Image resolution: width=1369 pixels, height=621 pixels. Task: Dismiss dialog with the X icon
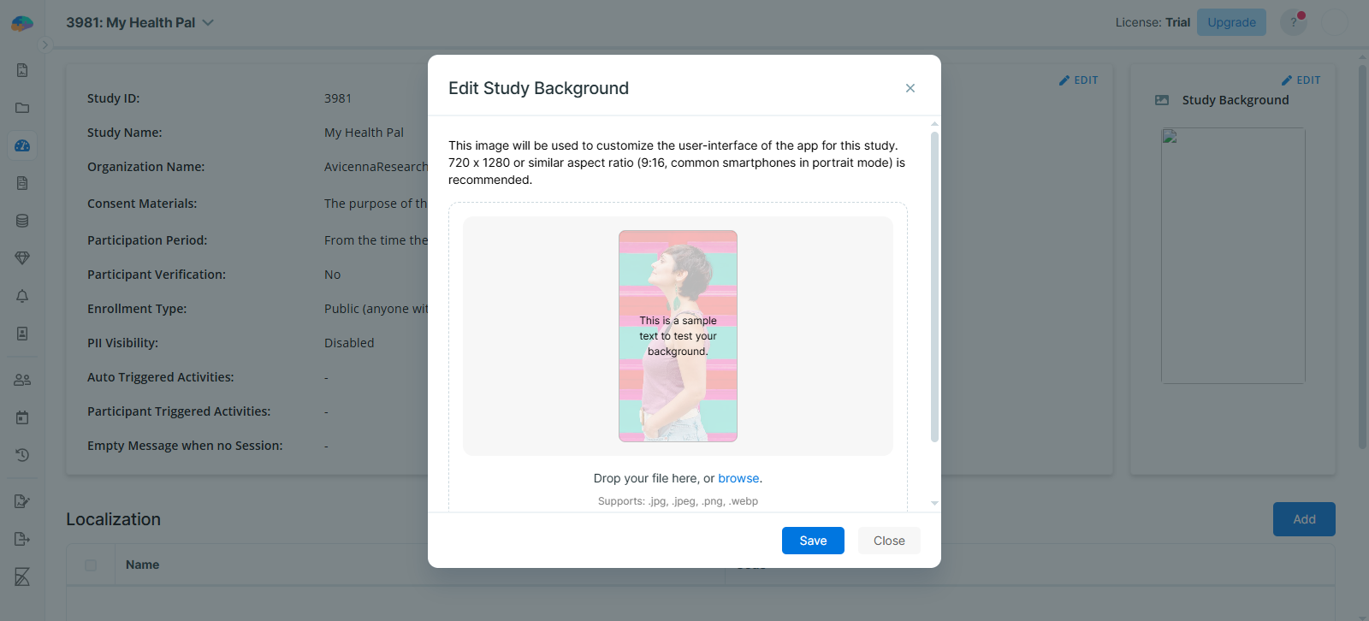pos(910,88)
